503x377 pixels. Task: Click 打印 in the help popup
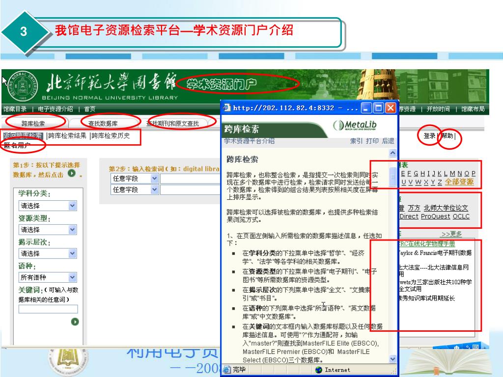(372, 141)
